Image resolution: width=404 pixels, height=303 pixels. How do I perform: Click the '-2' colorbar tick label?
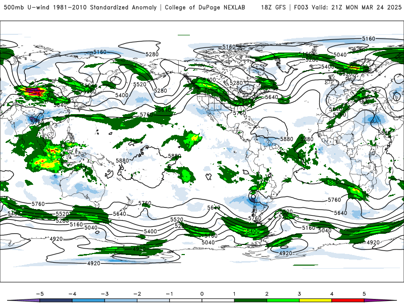pyautogui.click(x=137, y=294)
